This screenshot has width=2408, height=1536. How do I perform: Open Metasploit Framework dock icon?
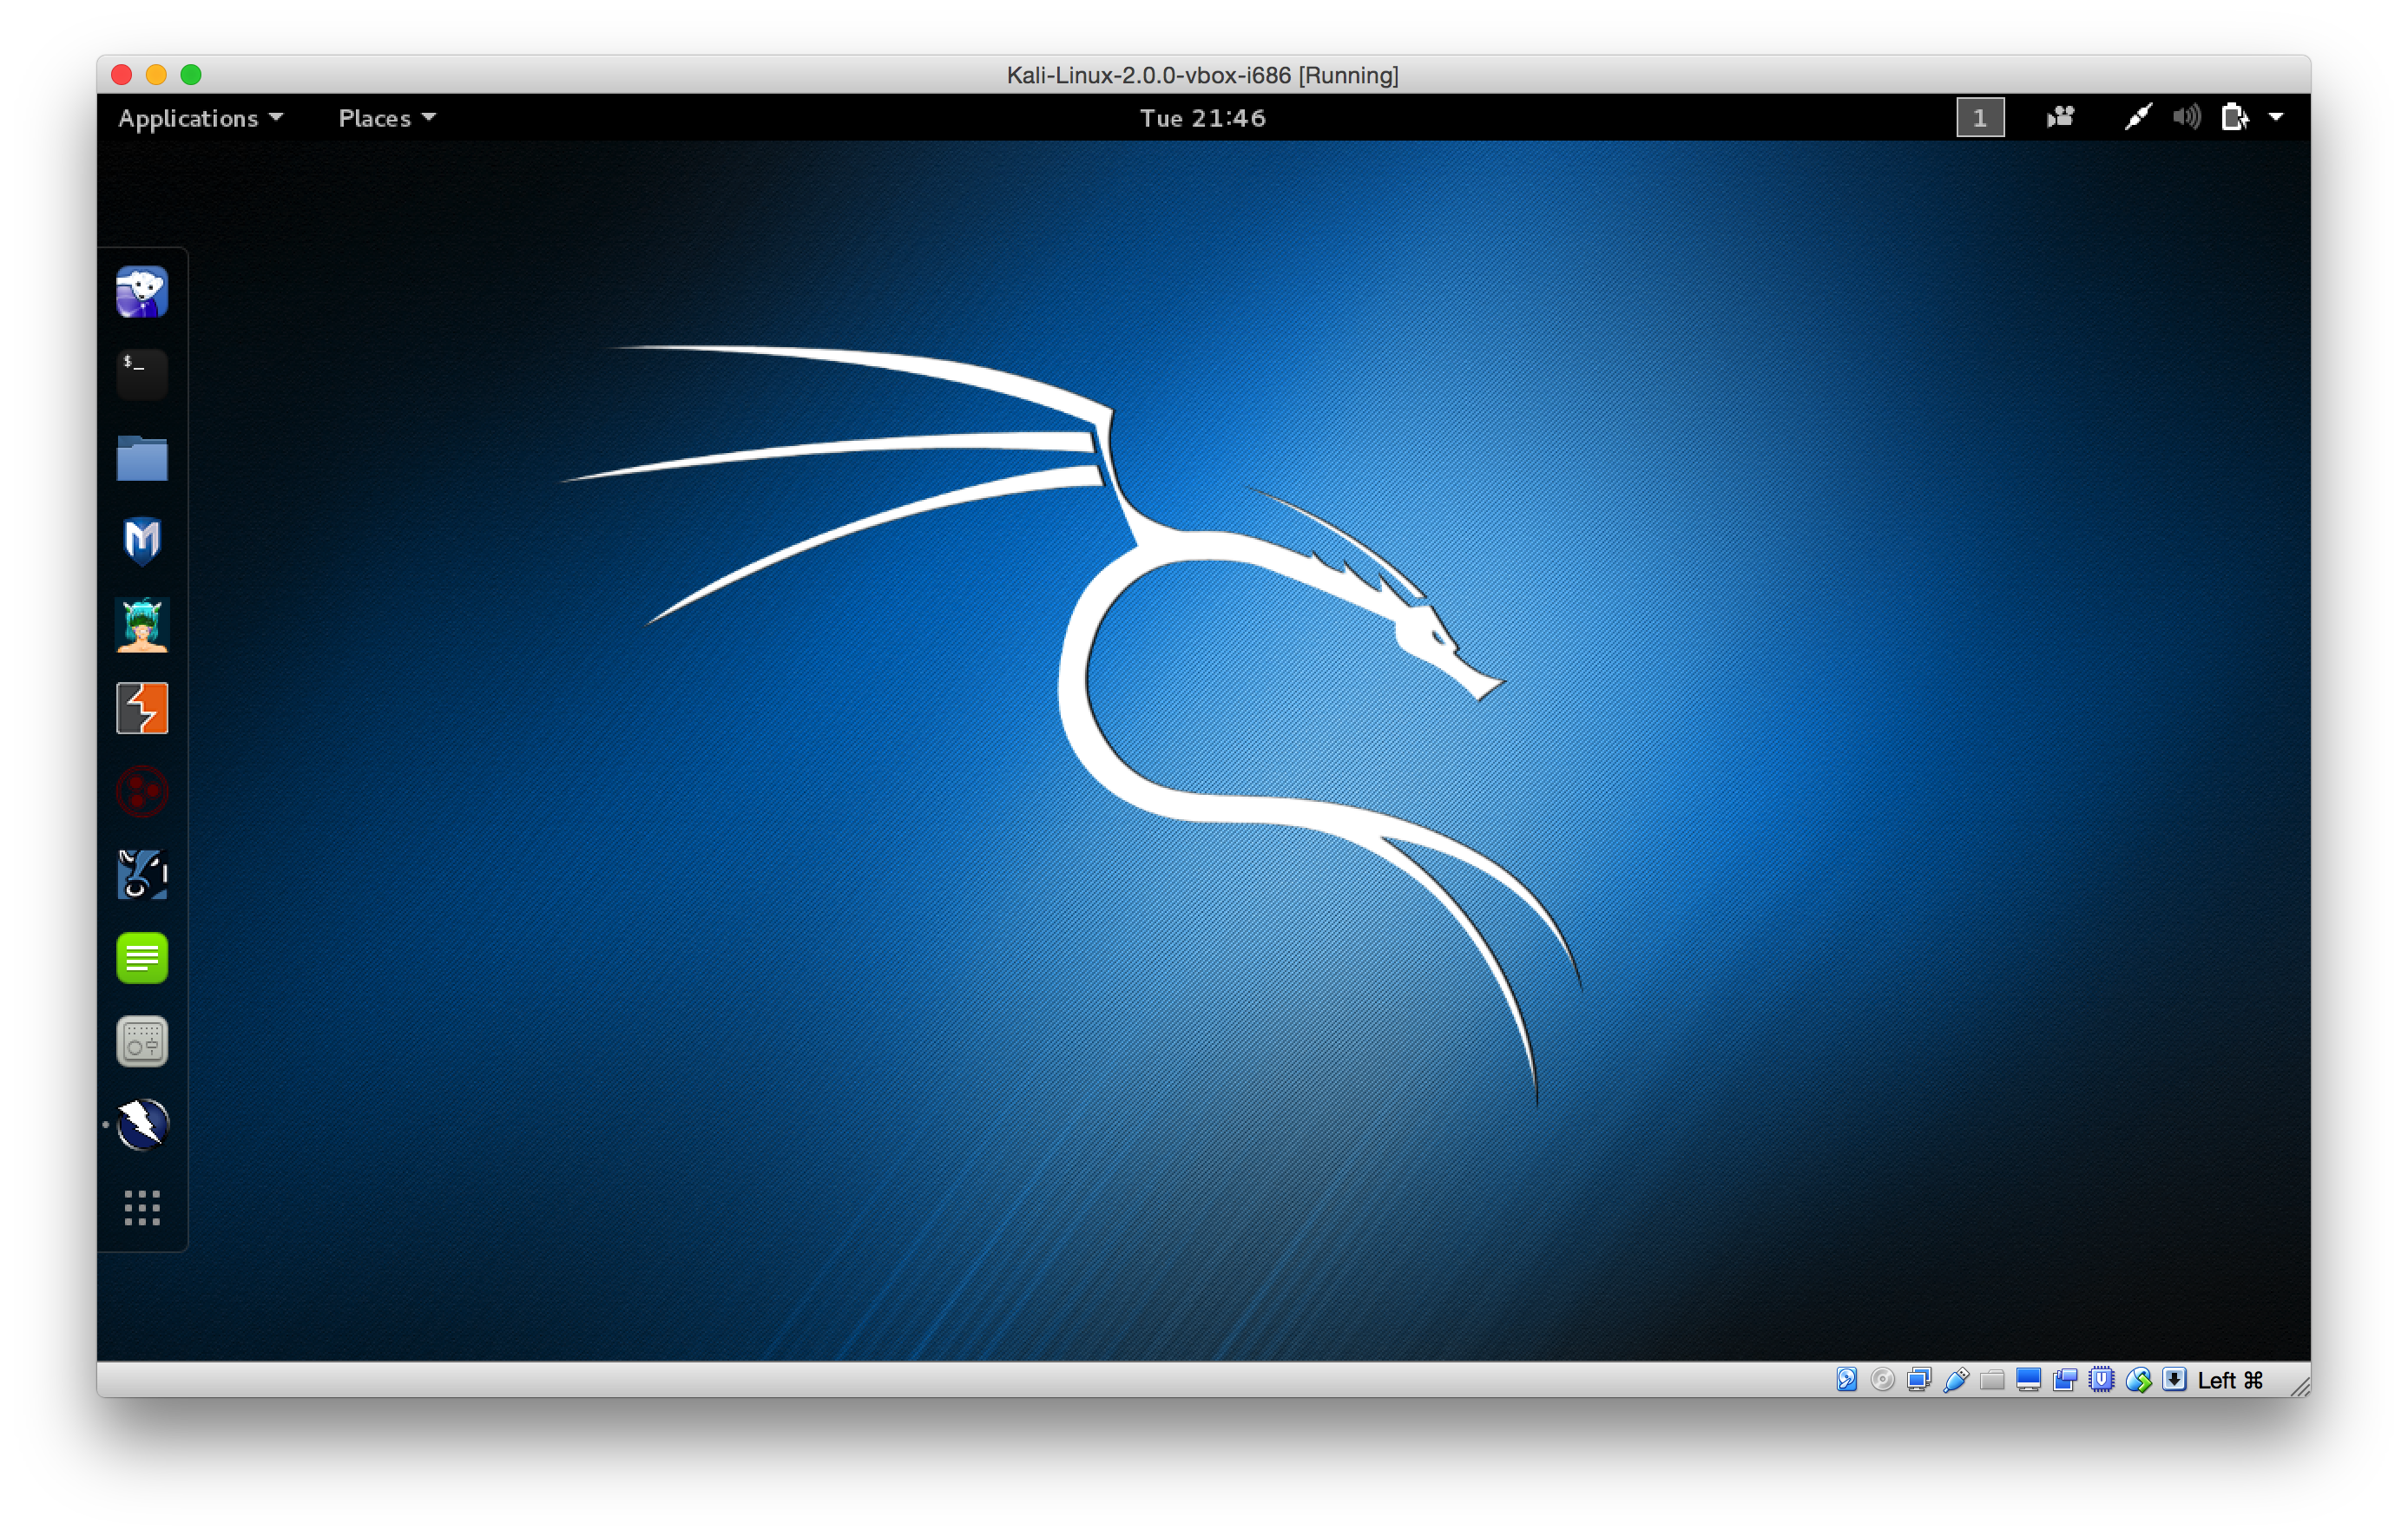point(142,541)
